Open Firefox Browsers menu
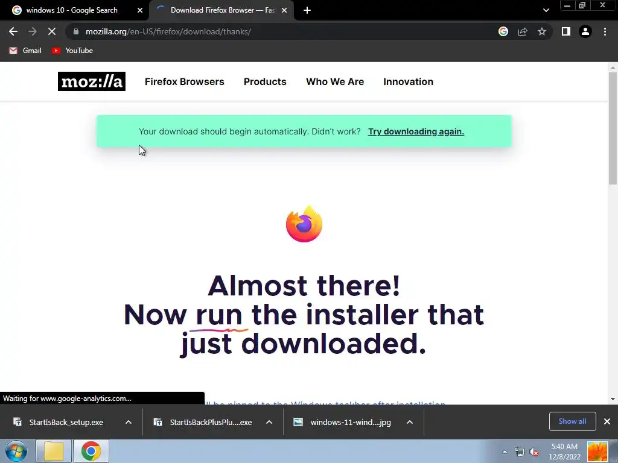 [185, 81]
